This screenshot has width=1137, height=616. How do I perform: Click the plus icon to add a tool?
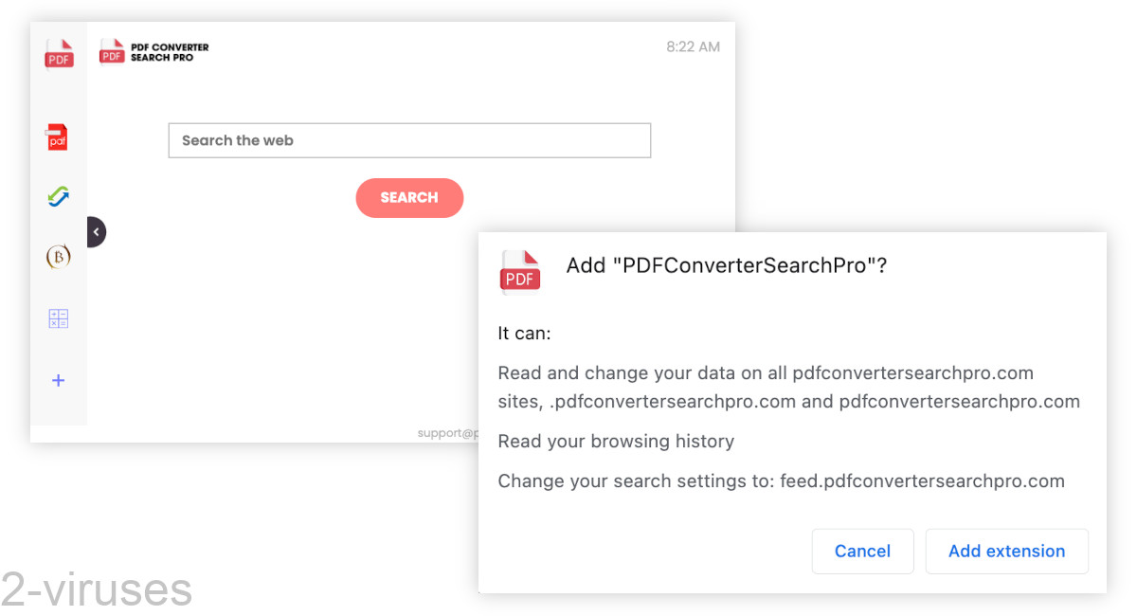click(x=59, y=380)
